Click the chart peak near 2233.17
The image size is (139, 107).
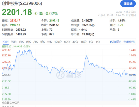pyautogui.click(x=30, y=50)
